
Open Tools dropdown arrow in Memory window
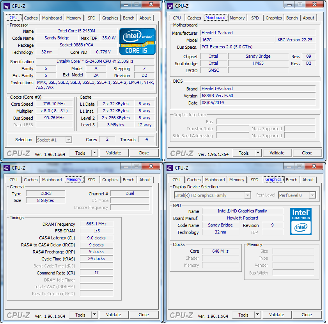point(94,315)
